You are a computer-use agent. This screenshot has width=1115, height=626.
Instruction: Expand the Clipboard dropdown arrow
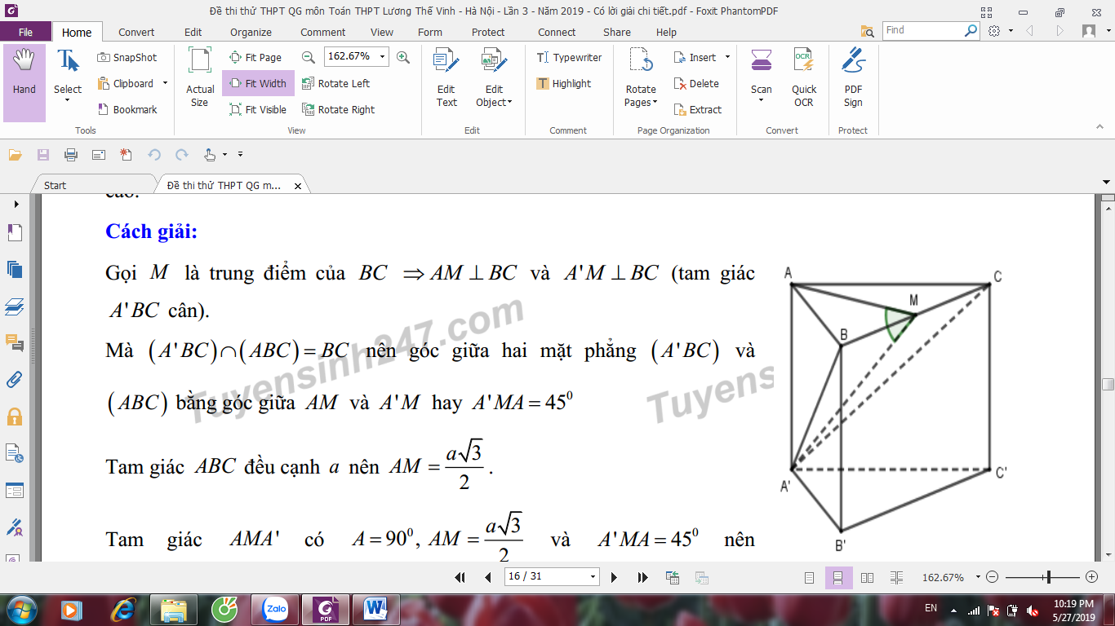click(165, 83)
